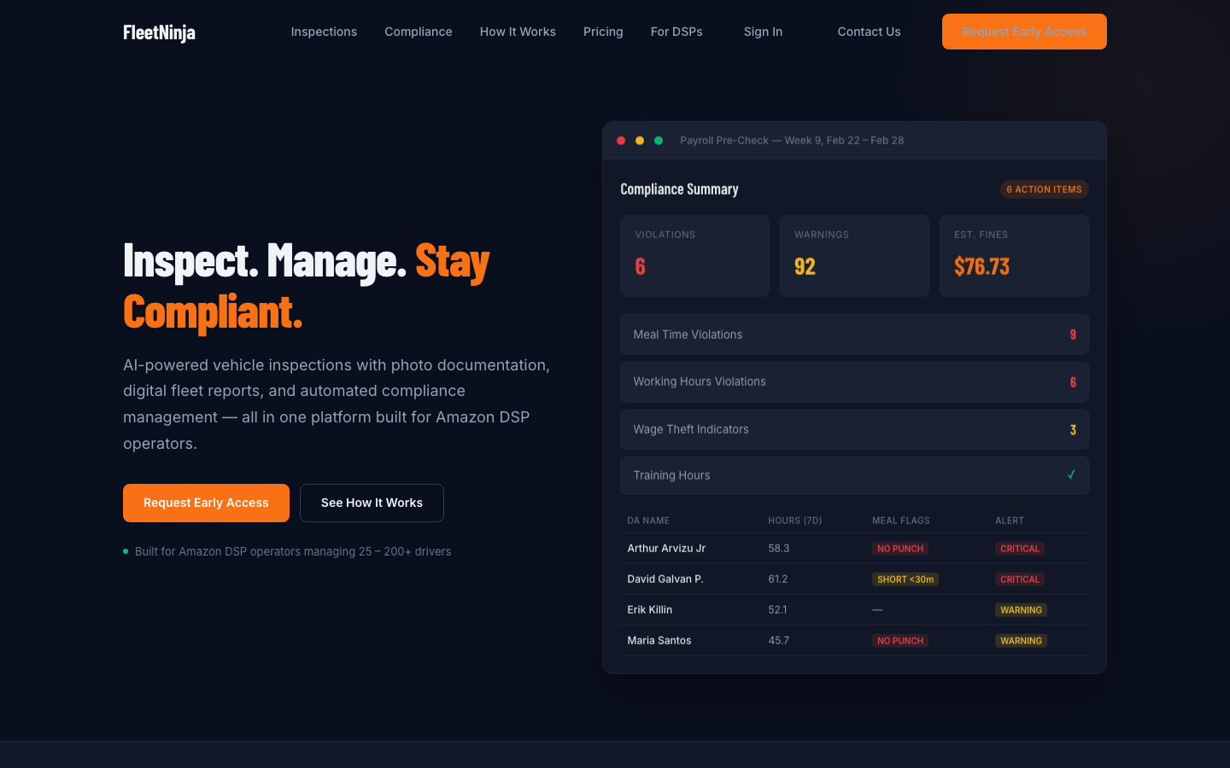Select the Pricing nav item
This screenshot has width=1230, height=768.
coord(603,32)
